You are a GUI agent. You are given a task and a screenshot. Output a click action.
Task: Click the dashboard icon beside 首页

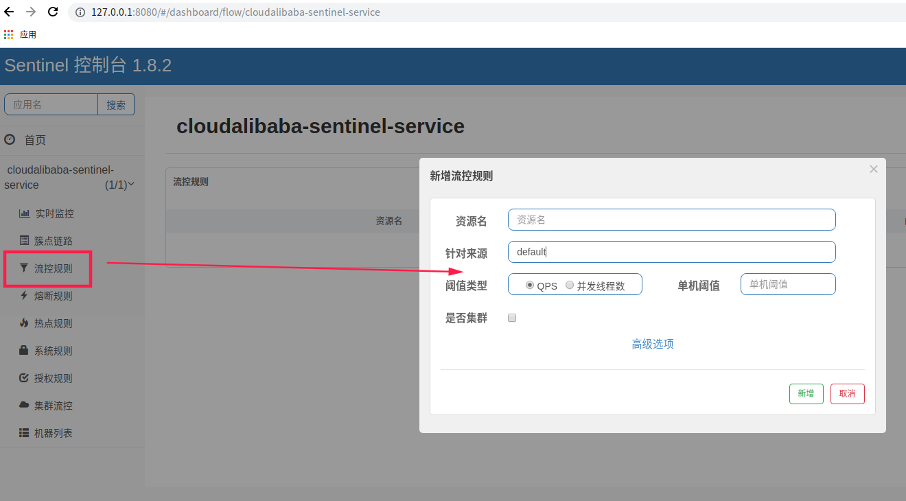pos(10,139)
